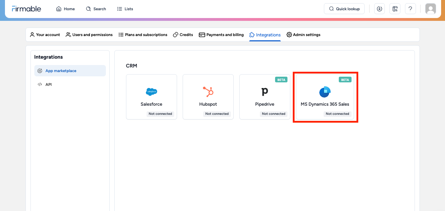The height and width of the screenshot is (211, 445).
Task: Click the Integrations sidebar heading
Action: (x=49, y=57)
